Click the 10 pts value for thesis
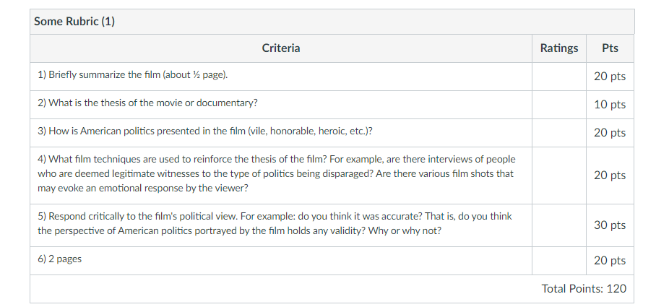 610,104
